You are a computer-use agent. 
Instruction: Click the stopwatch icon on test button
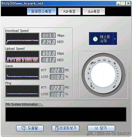coord(95,39)
